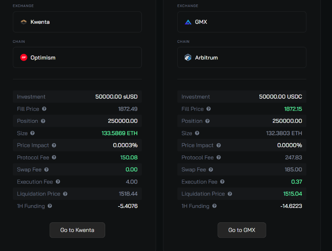Click the GMX triangle logo icon
The width and height of the screenshot is (332, 251).
(188, 22)
